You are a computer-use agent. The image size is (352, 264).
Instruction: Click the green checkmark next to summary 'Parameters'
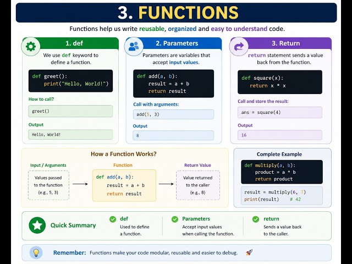click(175, 219)
